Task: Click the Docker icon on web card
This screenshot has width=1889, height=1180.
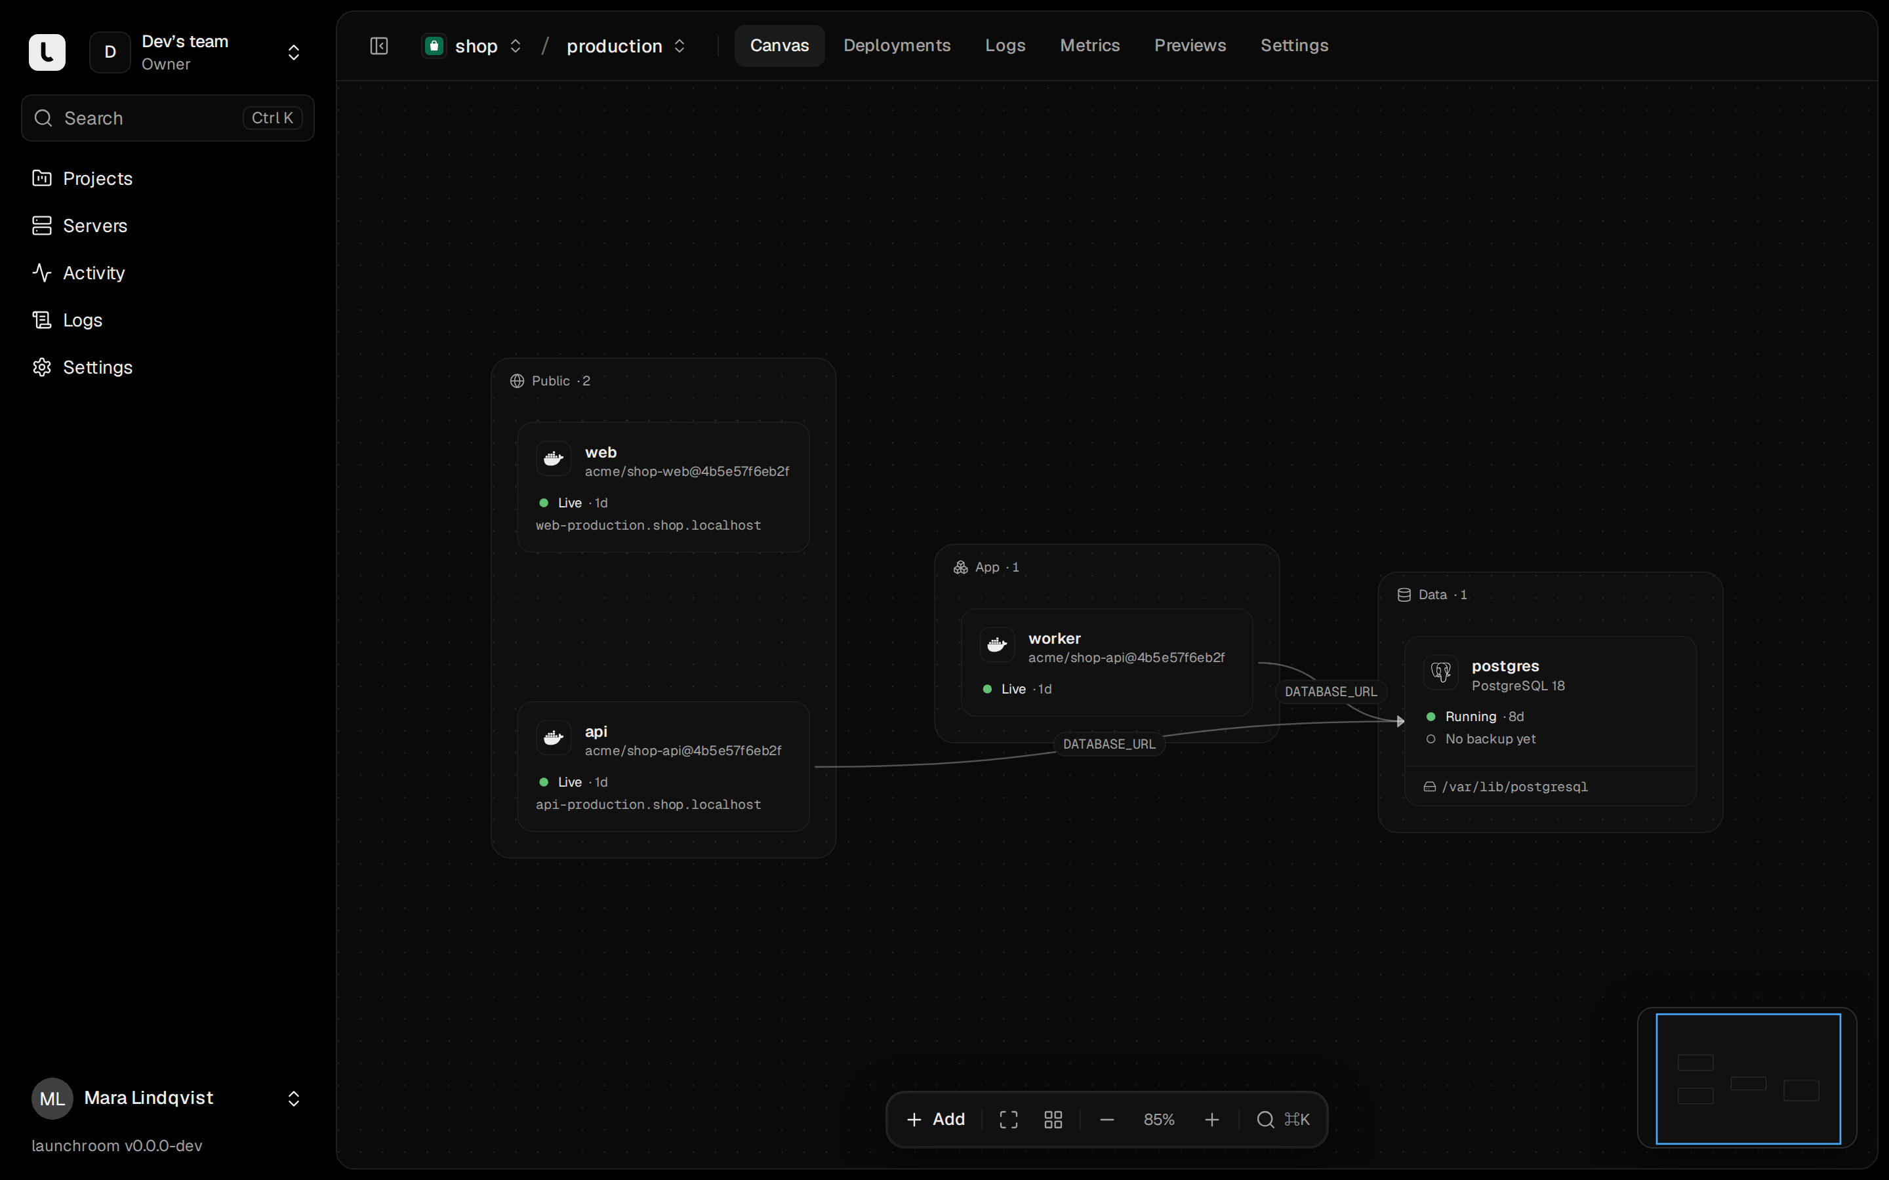Action: [x=554, y=458]
